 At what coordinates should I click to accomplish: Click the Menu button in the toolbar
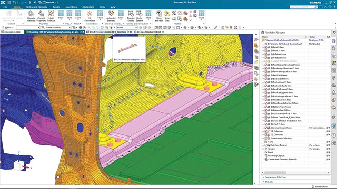(8, 27)
